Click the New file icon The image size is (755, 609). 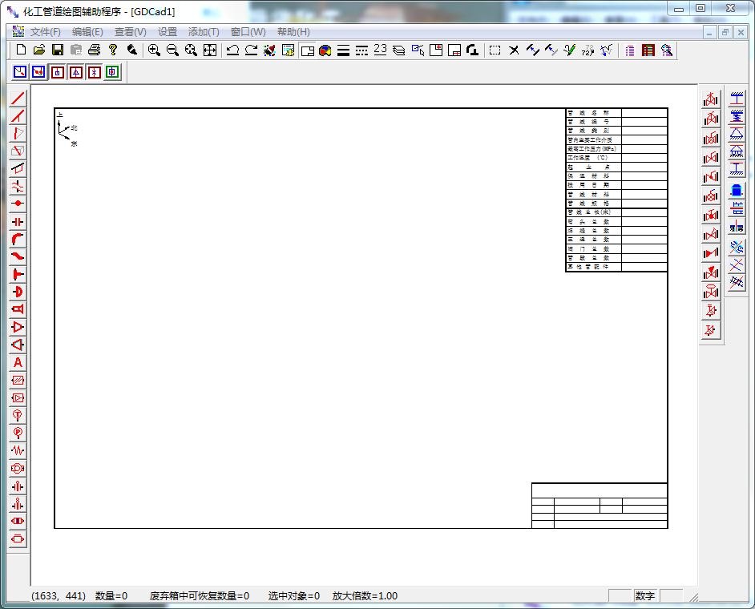[22, 50]
